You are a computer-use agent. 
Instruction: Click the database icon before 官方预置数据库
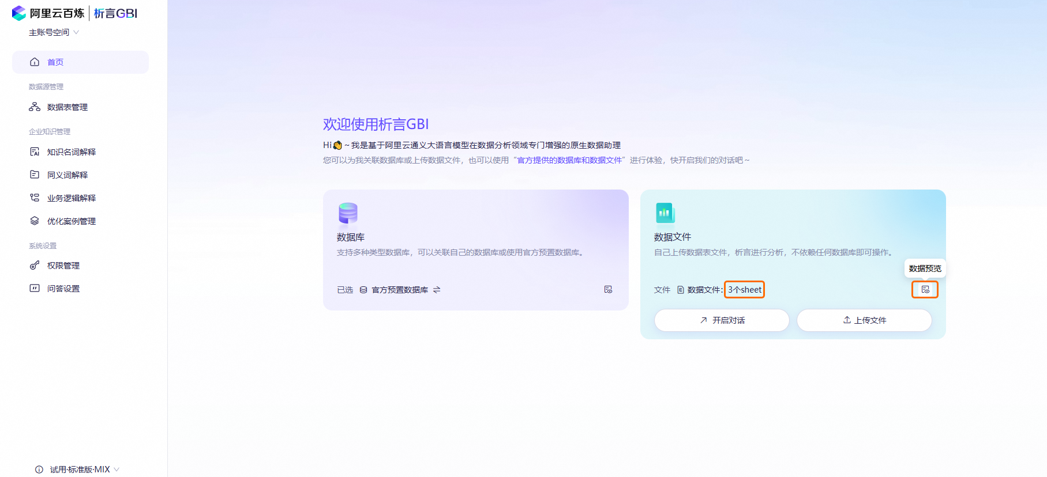pos(363,290)
